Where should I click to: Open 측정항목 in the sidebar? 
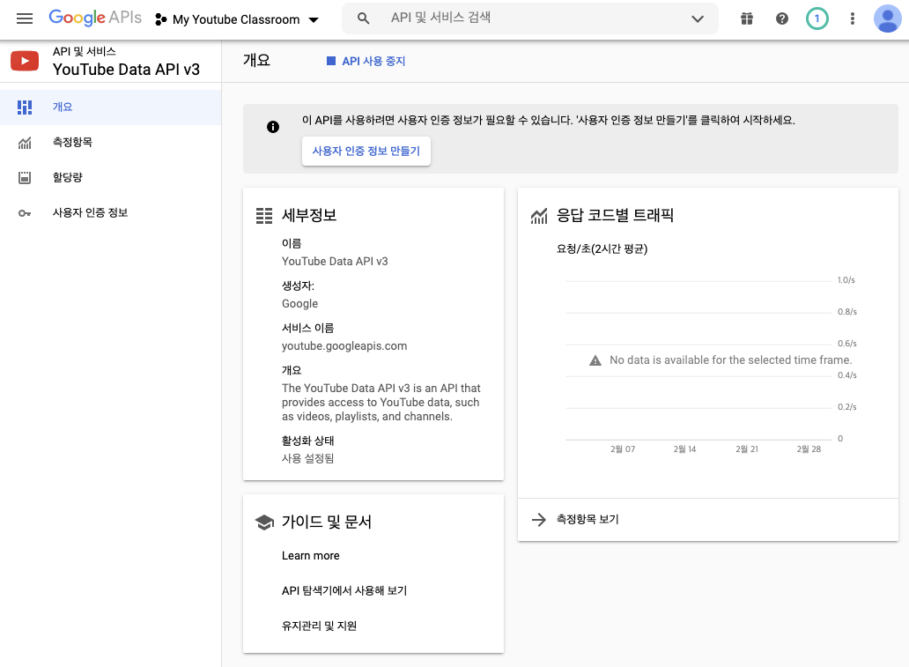(x=110, y=142)
